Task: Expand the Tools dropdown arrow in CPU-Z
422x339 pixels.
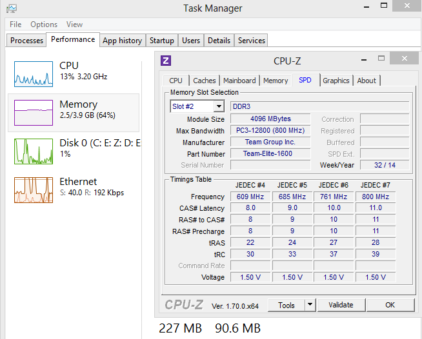Action: pyautogui.click(x=310, y=305)
